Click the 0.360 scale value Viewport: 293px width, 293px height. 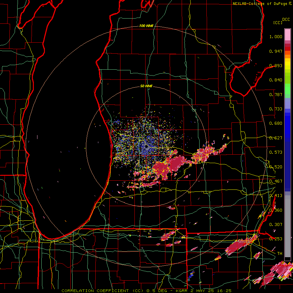click(x=276, y=210)
